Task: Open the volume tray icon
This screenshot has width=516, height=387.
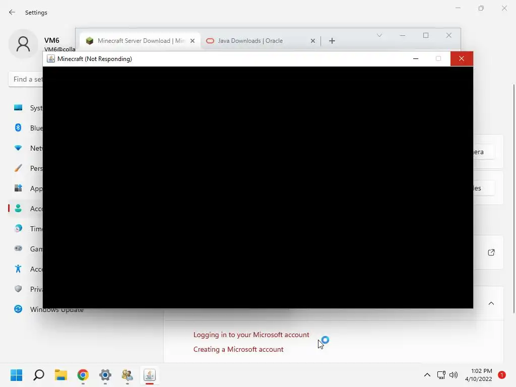Action: [454, 375]
